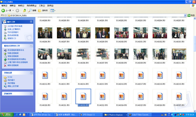Screen dimensions: 196x117
Task: Click the copy to CD icon
Action: (5, 39)
